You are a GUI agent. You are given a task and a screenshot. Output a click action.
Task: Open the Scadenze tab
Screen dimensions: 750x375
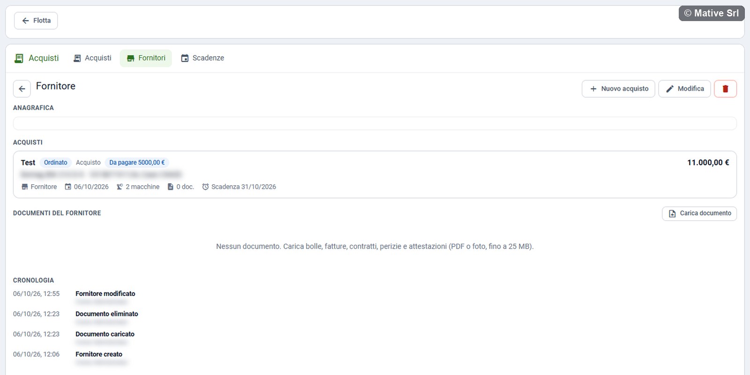(202, 58)
